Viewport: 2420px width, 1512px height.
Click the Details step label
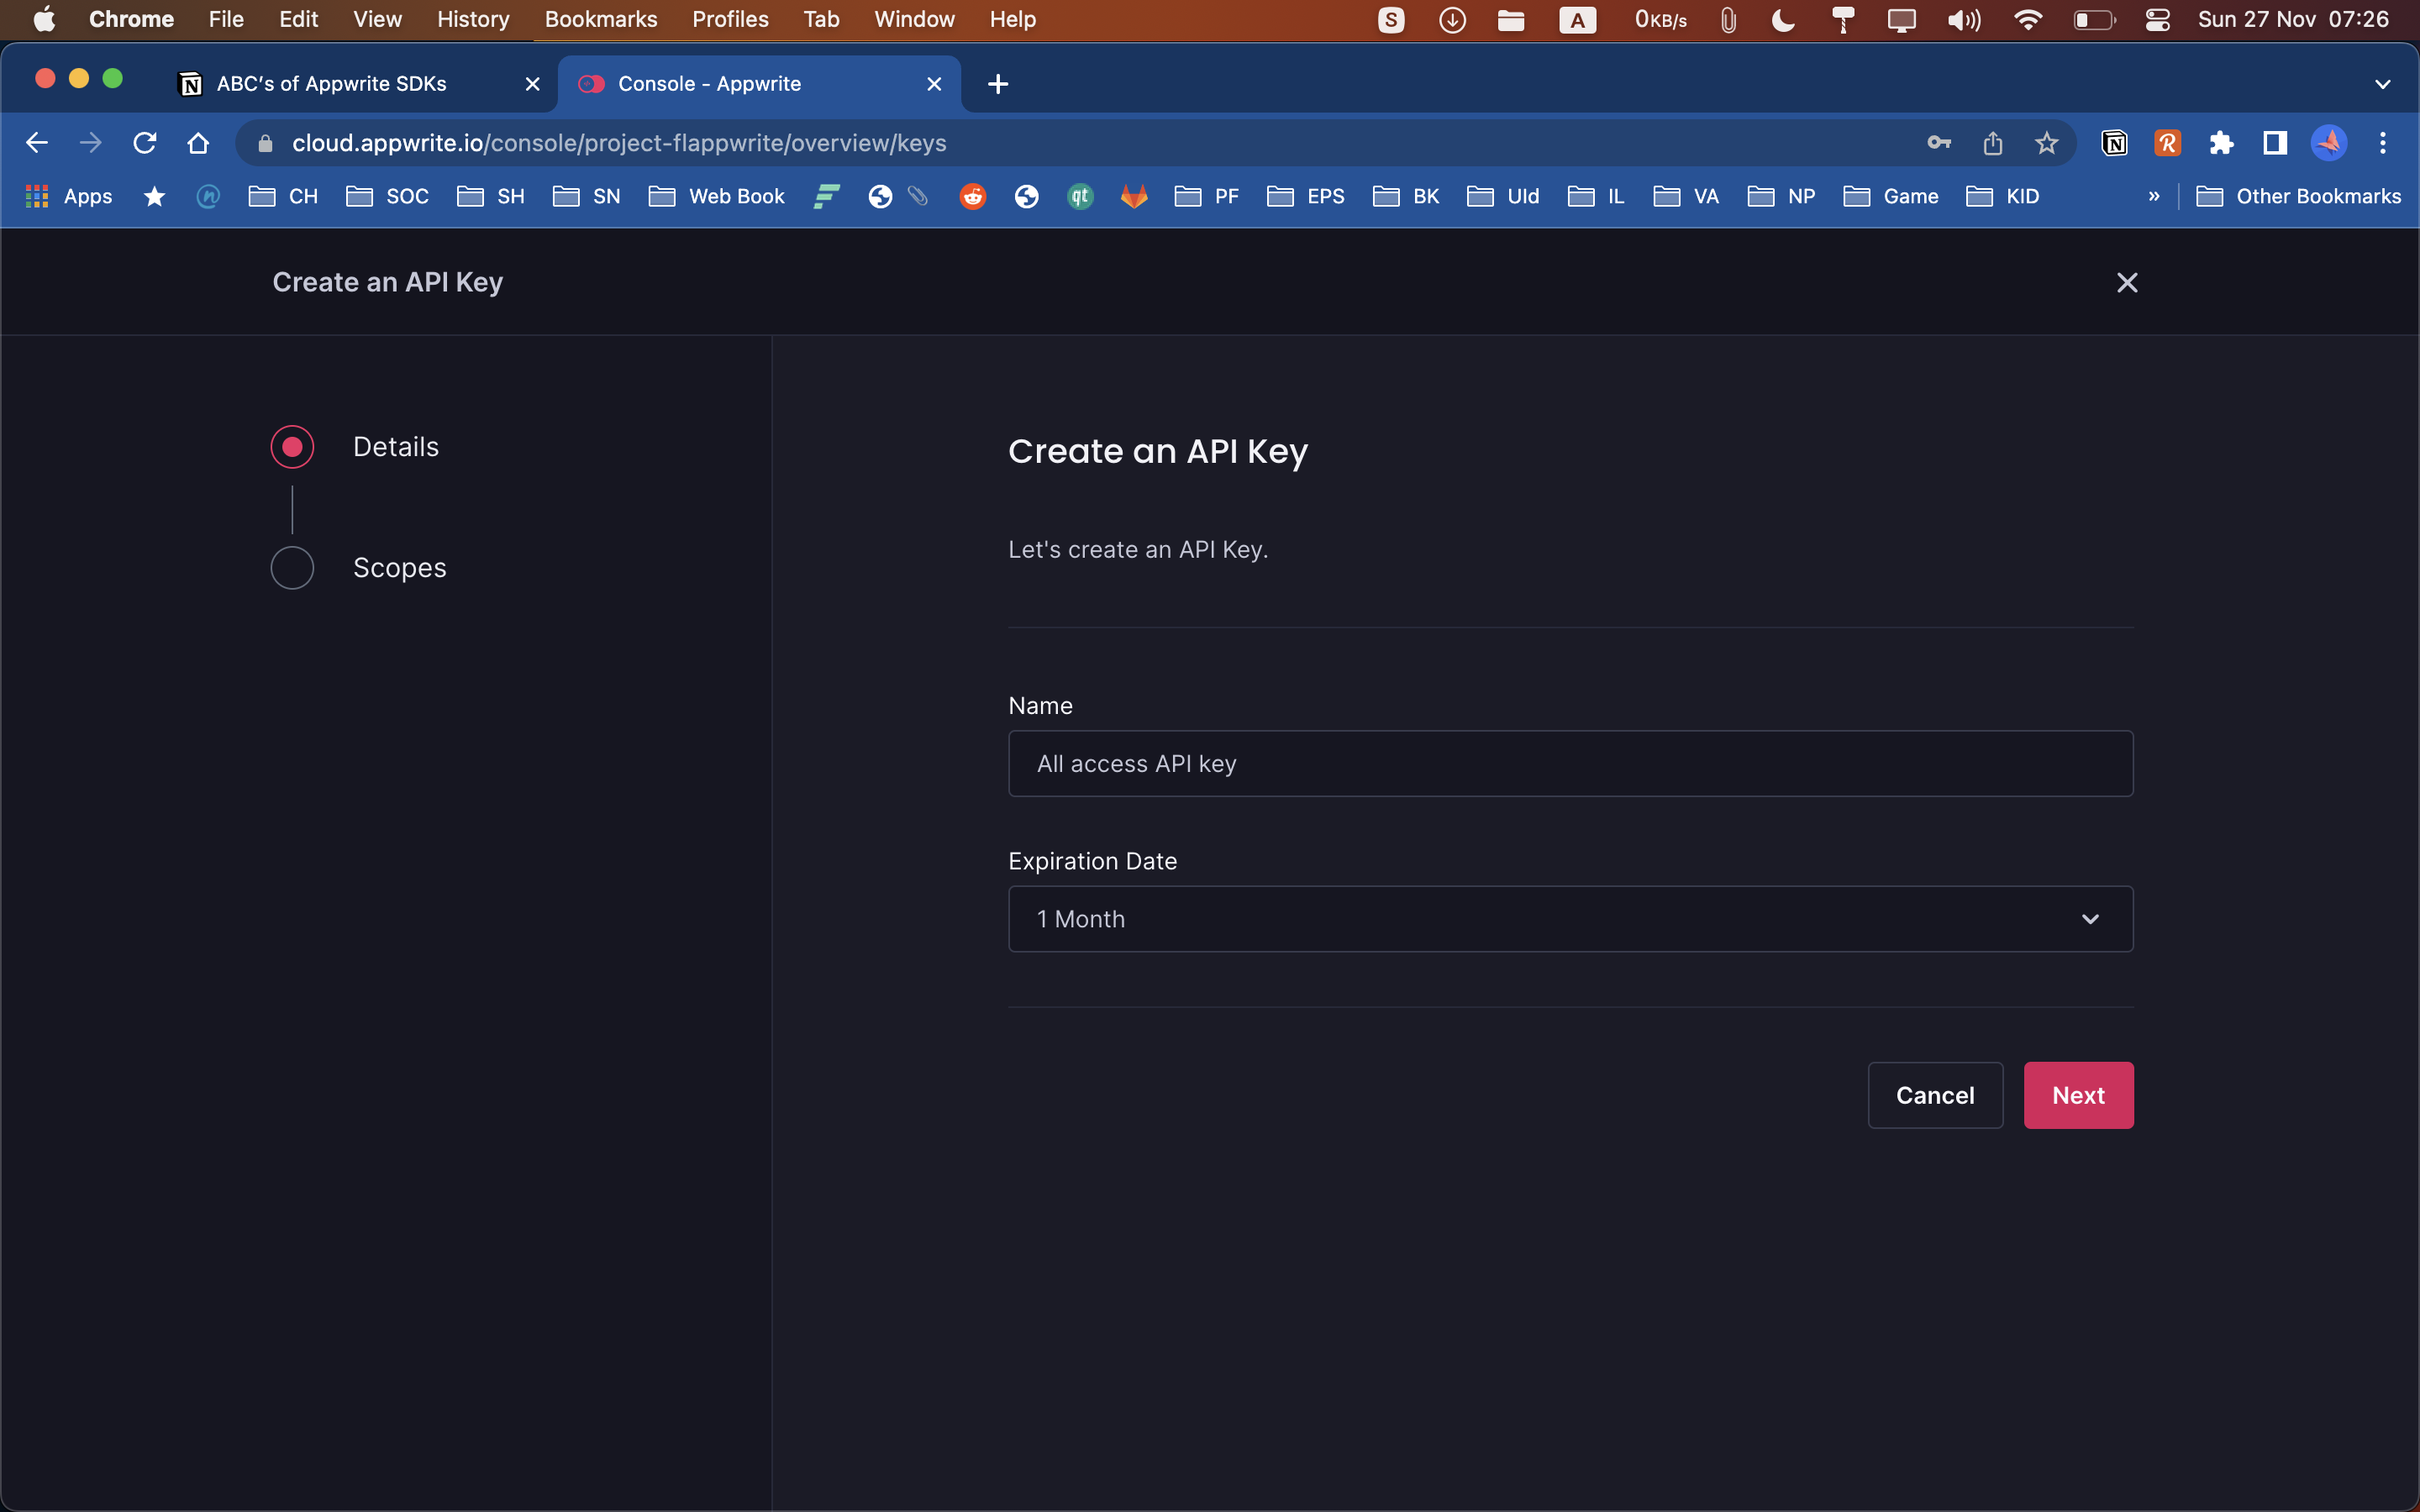pyautogui.click(x=396, y=447)
